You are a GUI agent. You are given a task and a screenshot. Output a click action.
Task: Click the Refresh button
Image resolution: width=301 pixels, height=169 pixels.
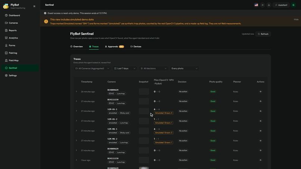coord(263,34)
